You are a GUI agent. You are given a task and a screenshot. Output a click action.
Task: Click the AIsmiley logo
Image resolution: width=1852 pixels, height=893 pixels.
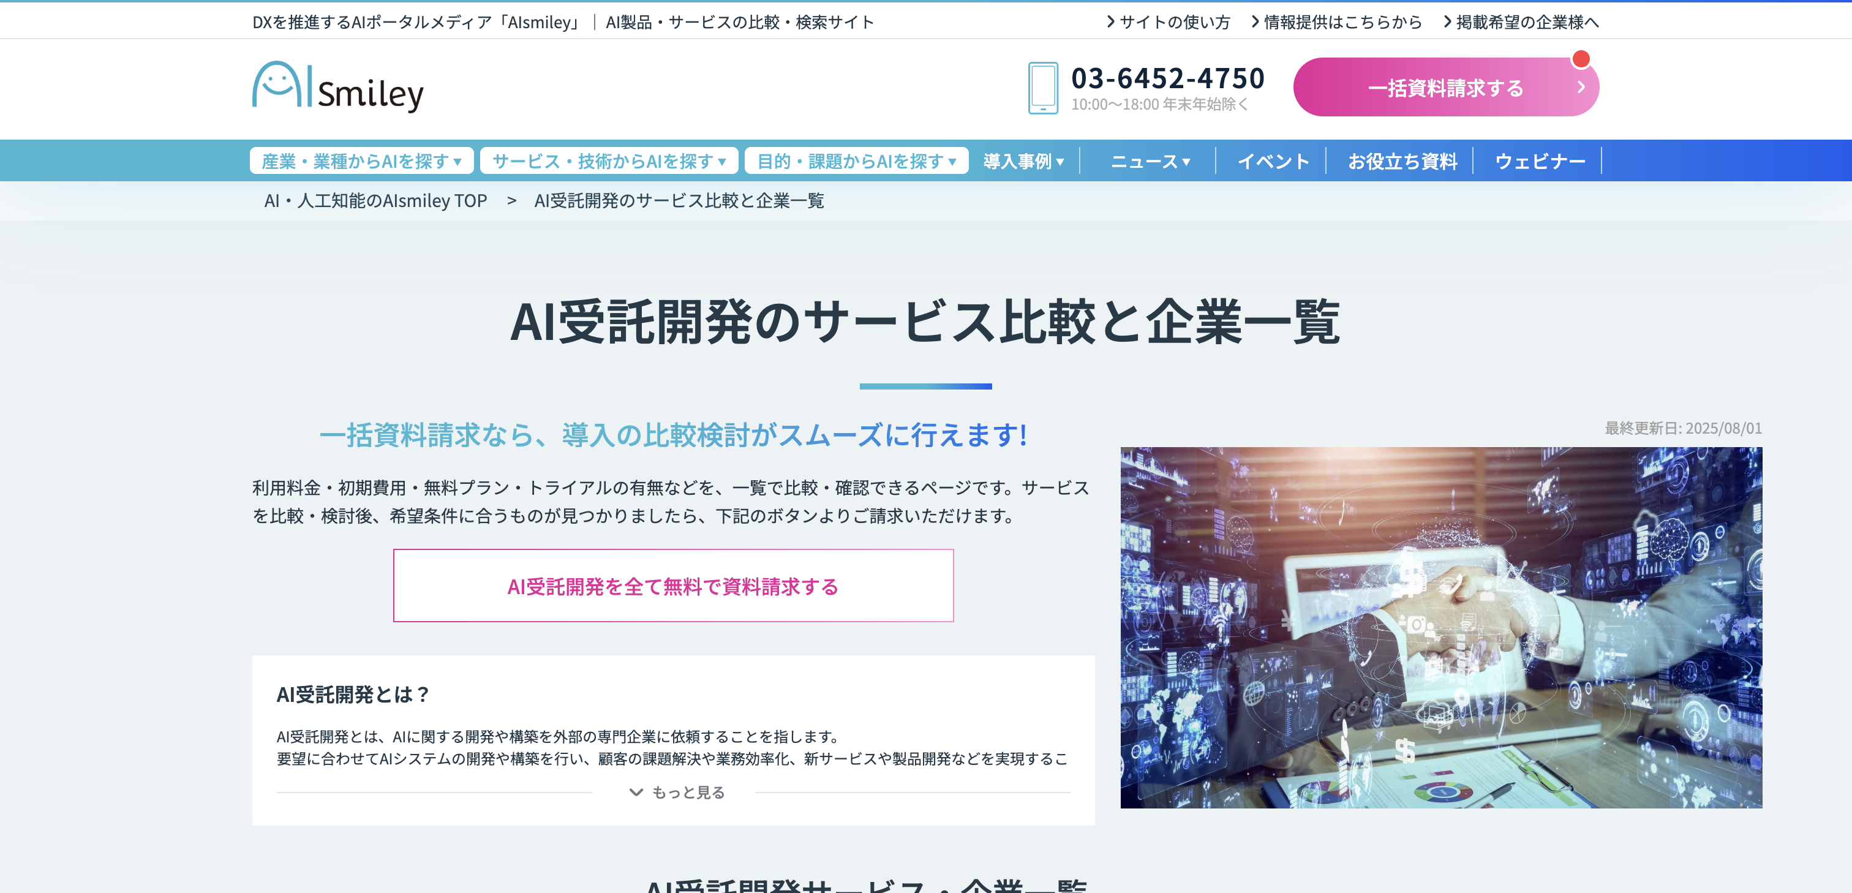pos(338,87)
